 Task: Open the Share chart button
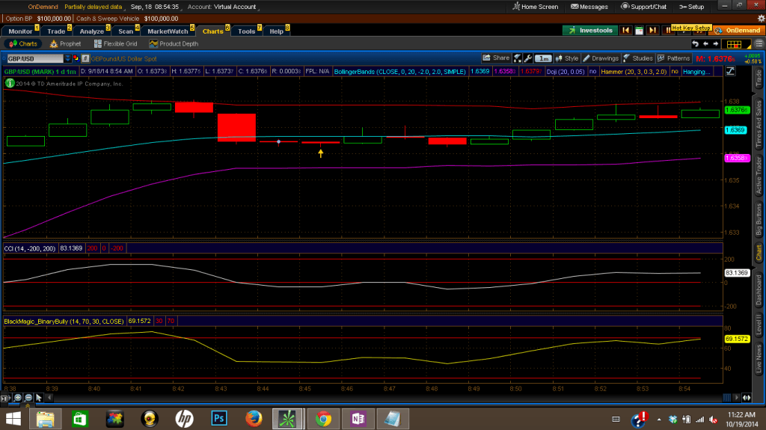[x=496, y=58]
